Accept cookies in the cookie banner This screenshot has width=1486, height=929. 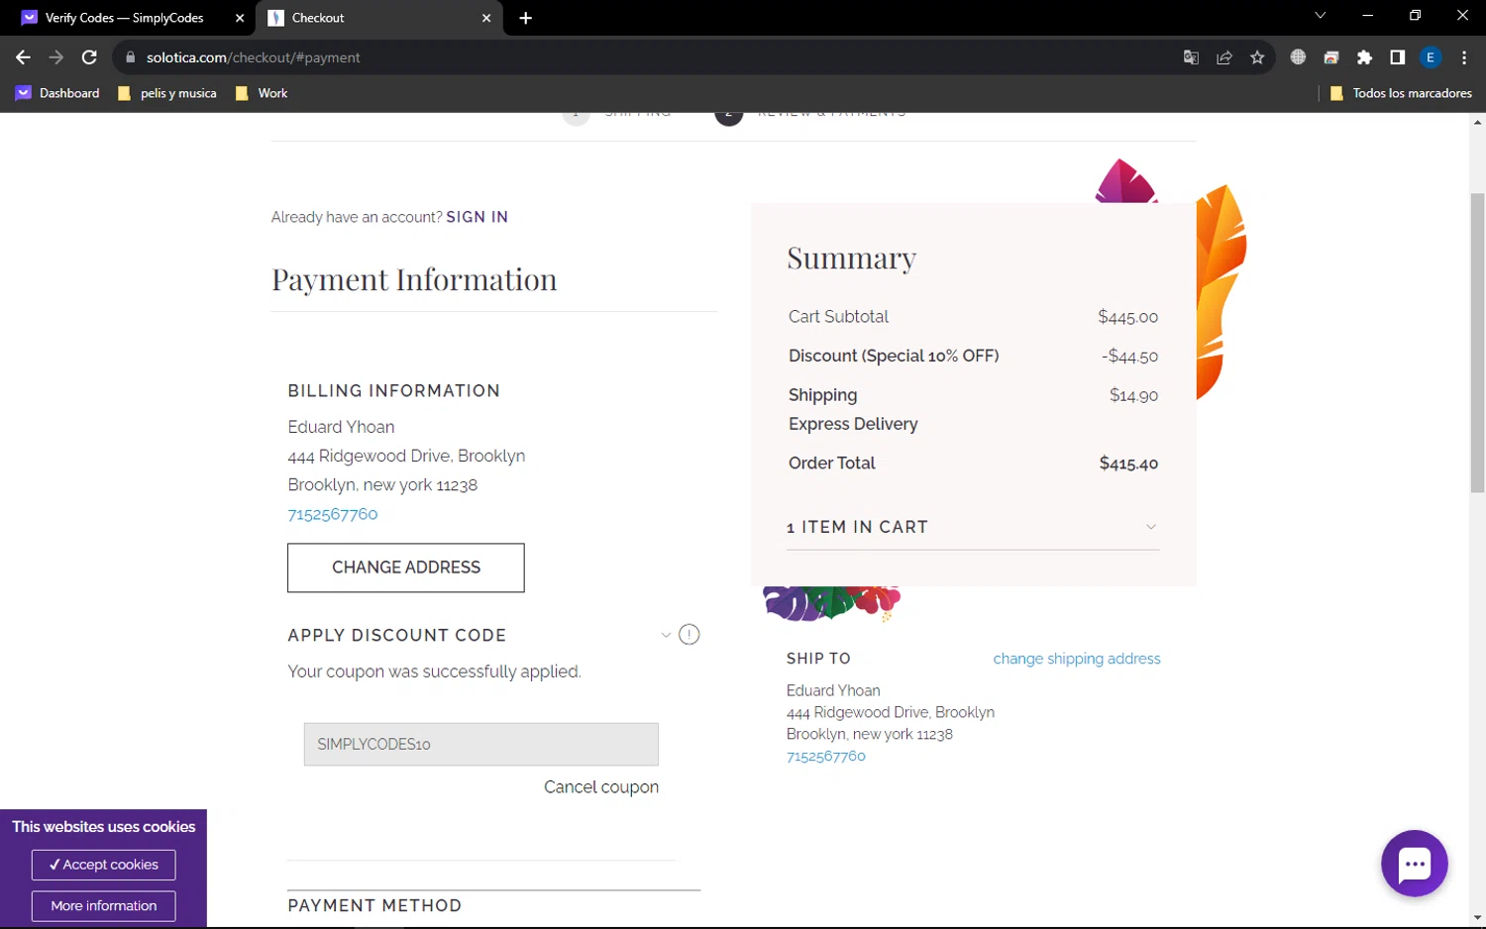[104, 865]
